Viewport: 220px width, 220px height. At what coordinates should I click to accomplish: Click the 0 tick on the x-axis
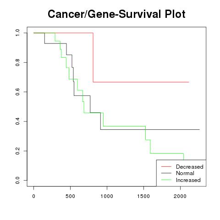33,196
